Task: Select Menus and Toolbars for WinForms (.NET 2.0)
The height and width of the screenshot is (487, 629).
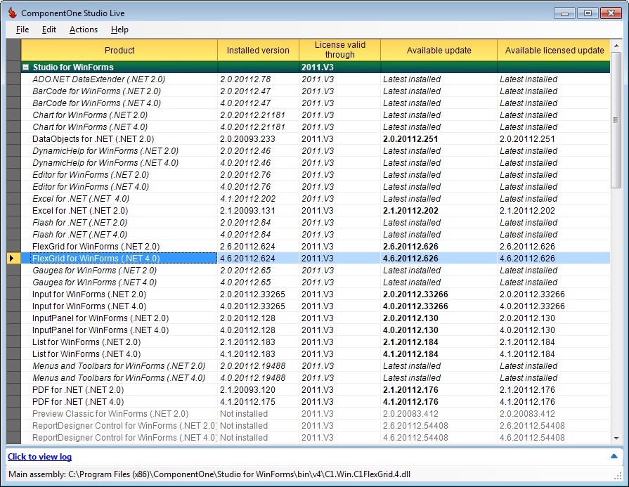Action: click(x=119, y=366)
